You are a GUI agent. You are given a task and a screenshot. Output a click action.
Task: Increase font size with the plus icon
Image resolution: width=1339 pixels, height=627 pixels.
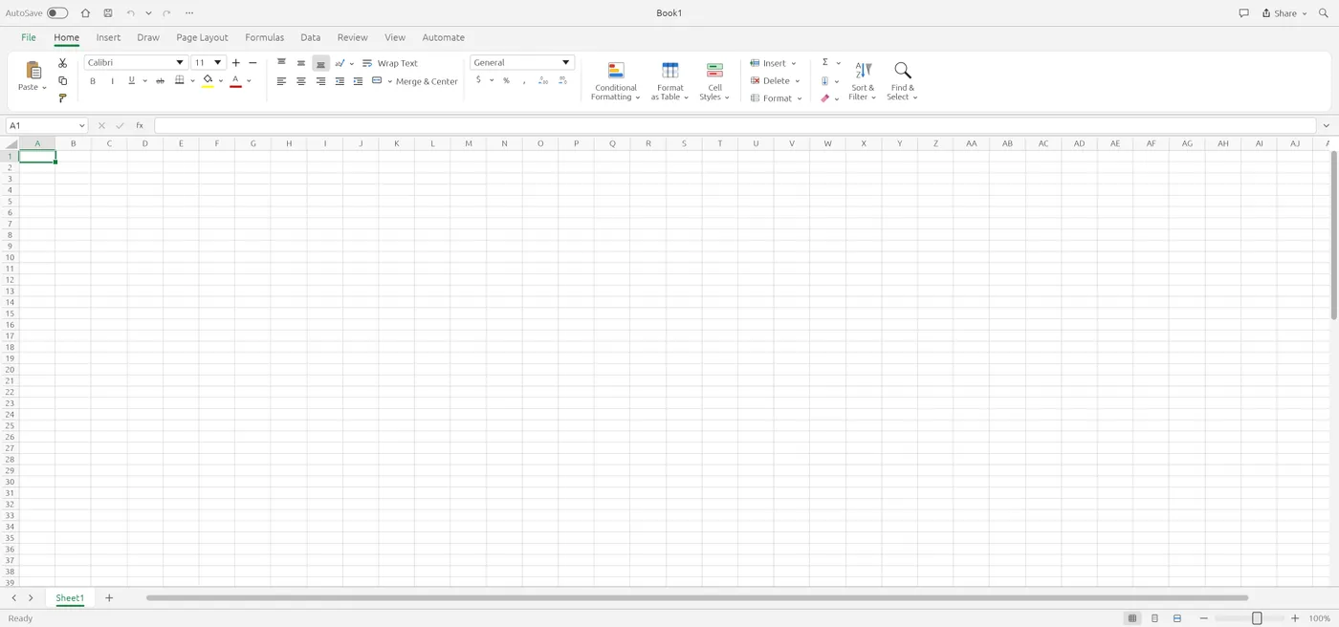(x=236, y=63)
